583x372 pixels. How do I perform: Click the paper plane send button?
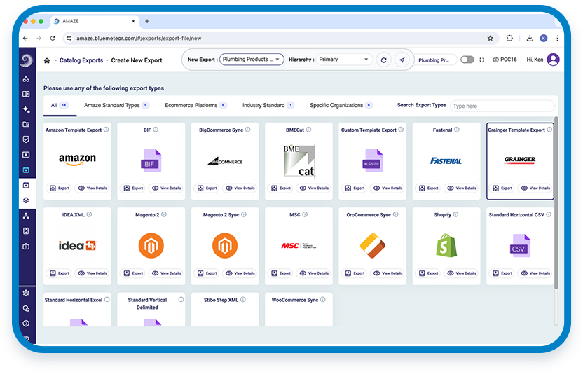tap(402, 60)
